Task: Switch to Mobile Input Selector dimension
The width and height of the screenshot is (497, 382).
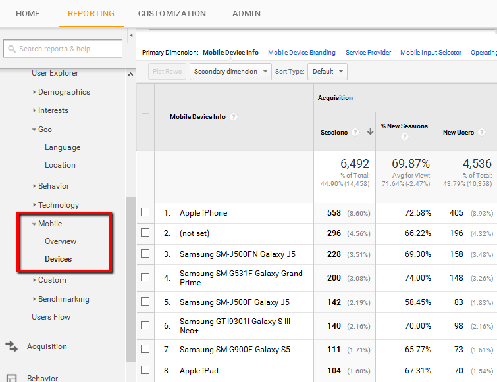Action: tap(431, 52)
